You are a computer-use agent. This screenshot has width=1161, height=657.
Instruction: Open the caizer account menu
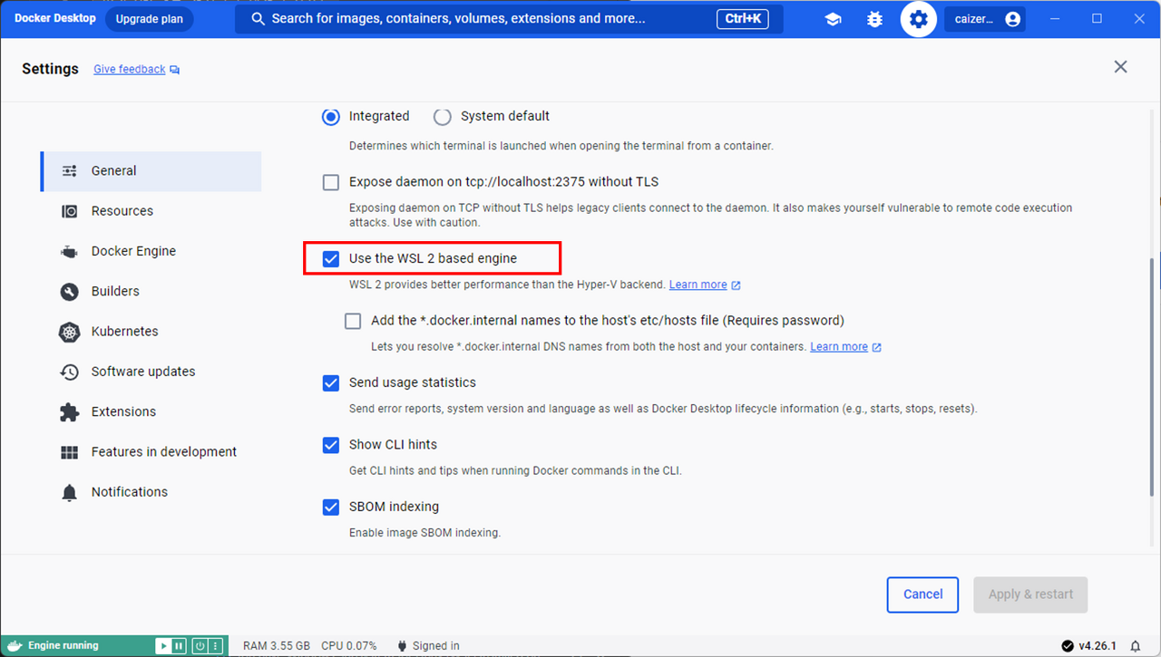click(986, 19)
